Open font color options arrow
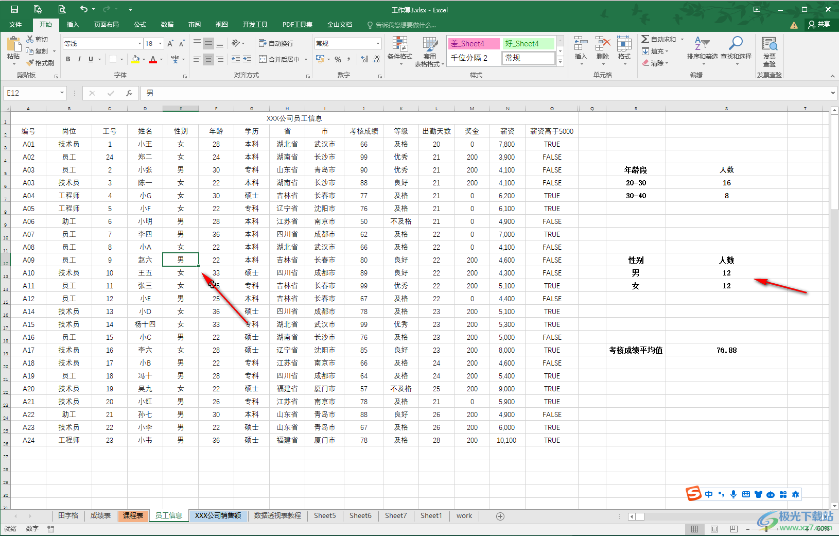Screen dimensions: 839x536 [161, 59]
